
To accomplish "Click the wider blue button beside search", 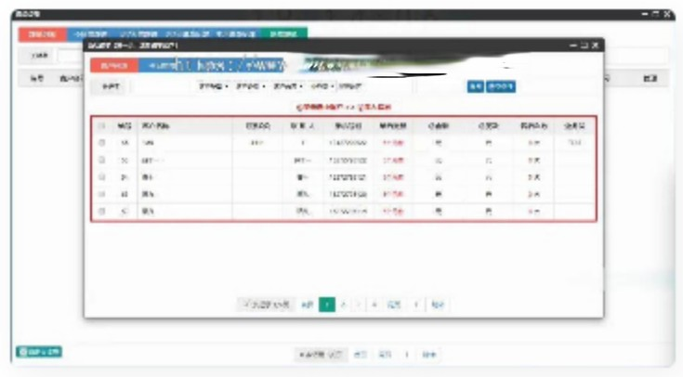I will coord(501,86).
